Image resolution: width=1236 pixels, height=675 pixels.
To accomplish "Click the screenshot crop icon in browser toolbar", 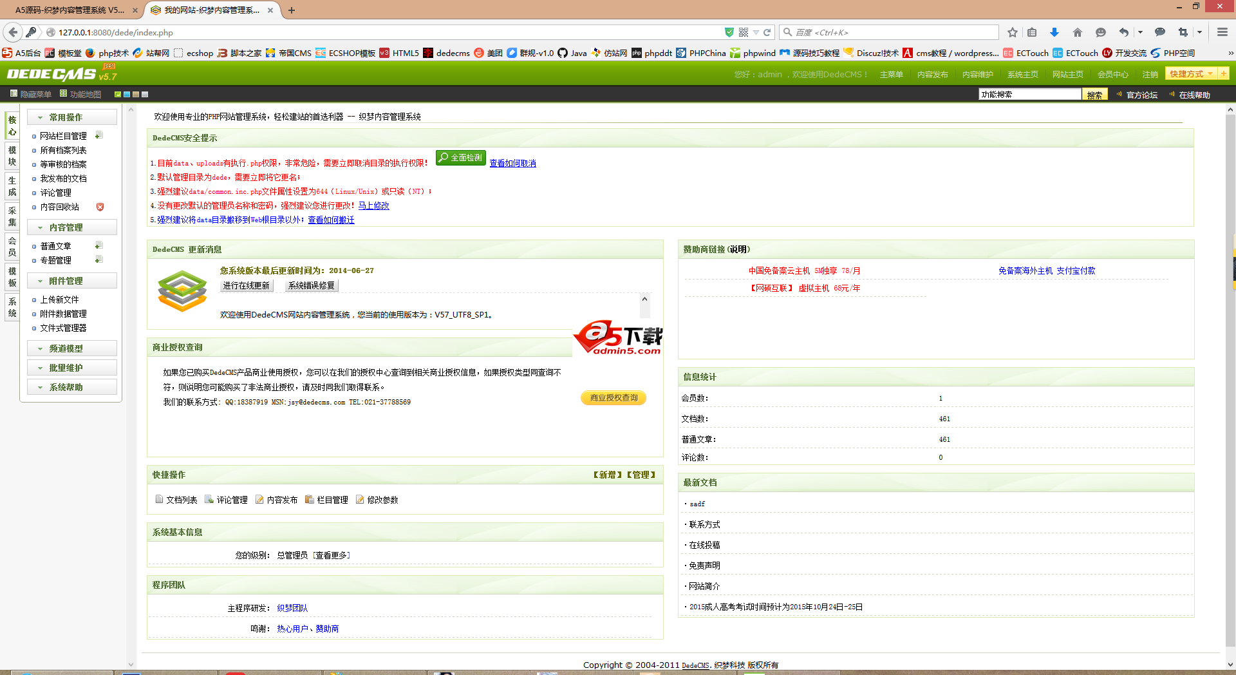I will [x=1183, y=32].
